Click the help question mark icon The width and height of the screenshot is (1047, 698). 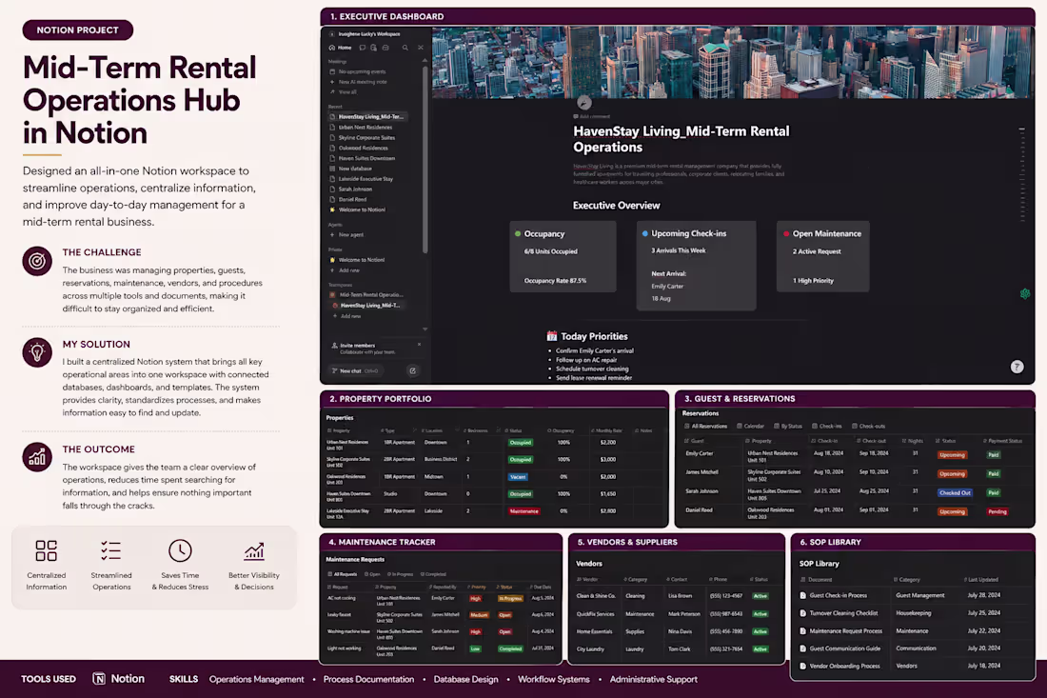click(x=1017, y=367)
